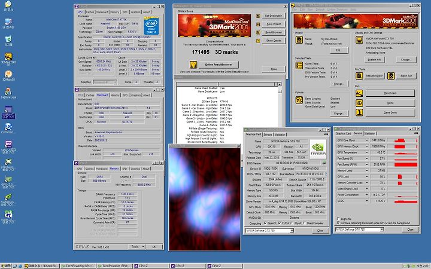The width and height of the screenshot is (431, 269).
Task: Click the Save Project button
Action: click(274, 24)
